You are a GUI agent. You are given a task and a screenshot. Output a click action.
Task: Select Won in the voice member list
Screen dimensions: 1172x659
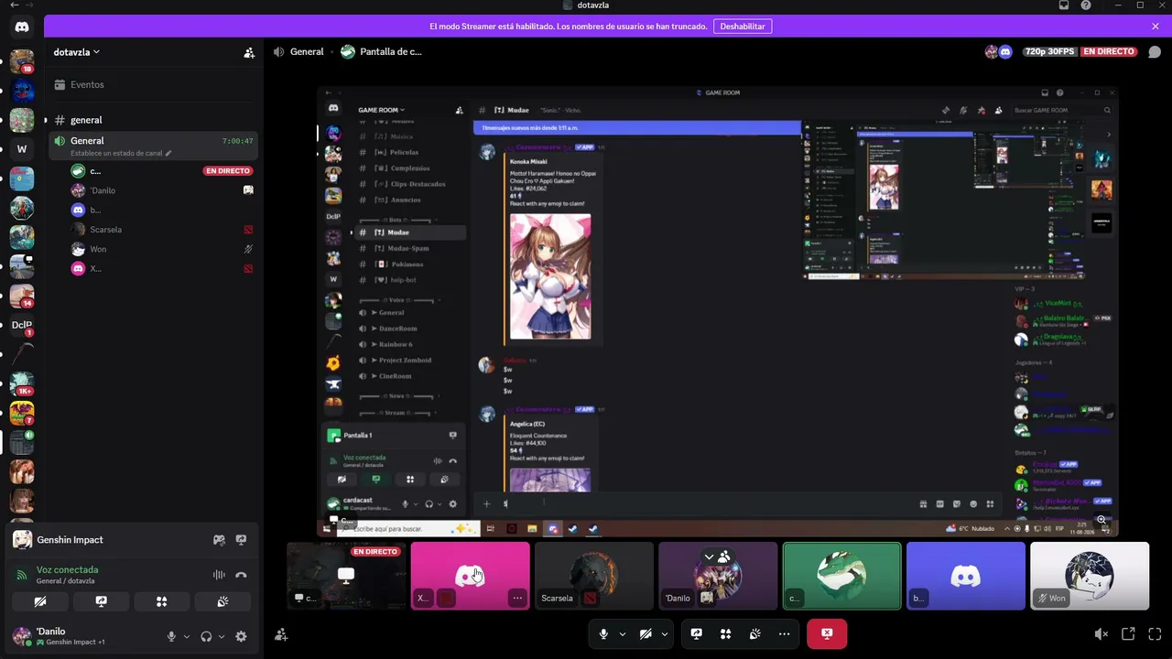pos(161,249)
